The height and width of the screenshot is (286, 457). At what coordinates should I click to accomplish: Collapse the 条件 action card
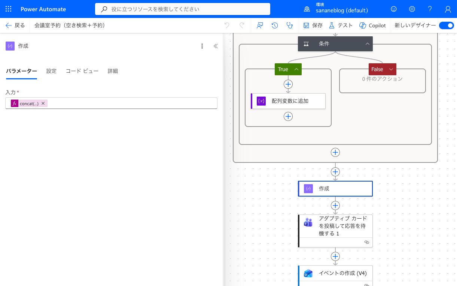[368, 44]
